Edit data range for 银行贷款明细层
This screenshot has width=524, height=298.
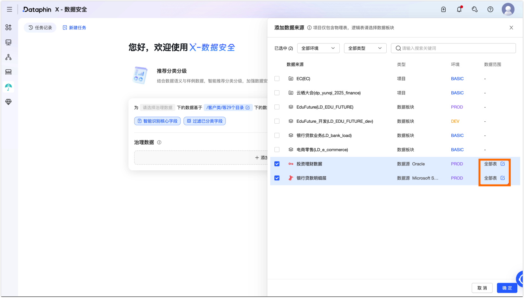503,178
